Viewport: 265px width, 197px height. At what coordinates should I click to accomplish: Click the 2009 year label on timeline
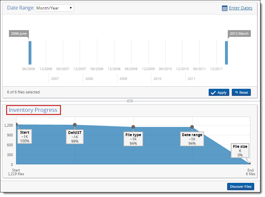click(x=123, y=79)
